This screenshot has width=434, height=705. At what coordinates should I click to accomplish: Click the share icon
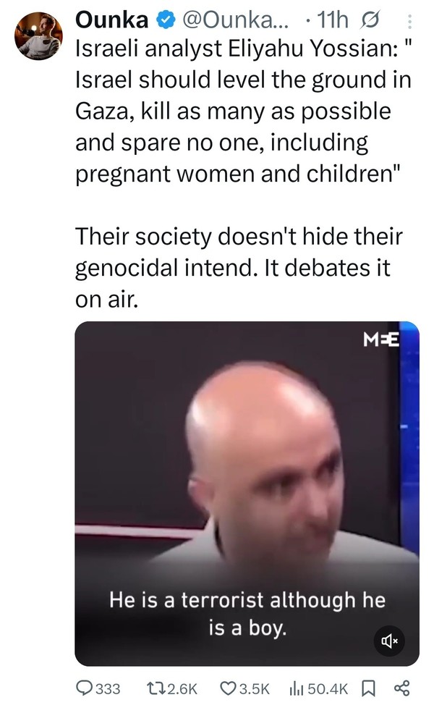401,688
